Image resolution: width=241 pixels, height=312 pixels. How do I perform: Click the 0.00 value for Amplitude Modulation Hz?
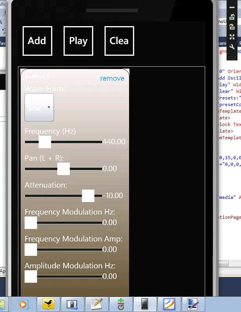point(110,276)
